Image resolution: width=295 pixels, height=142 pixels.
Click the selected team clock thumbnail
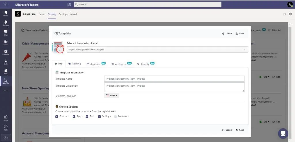(x=58, y=47)
